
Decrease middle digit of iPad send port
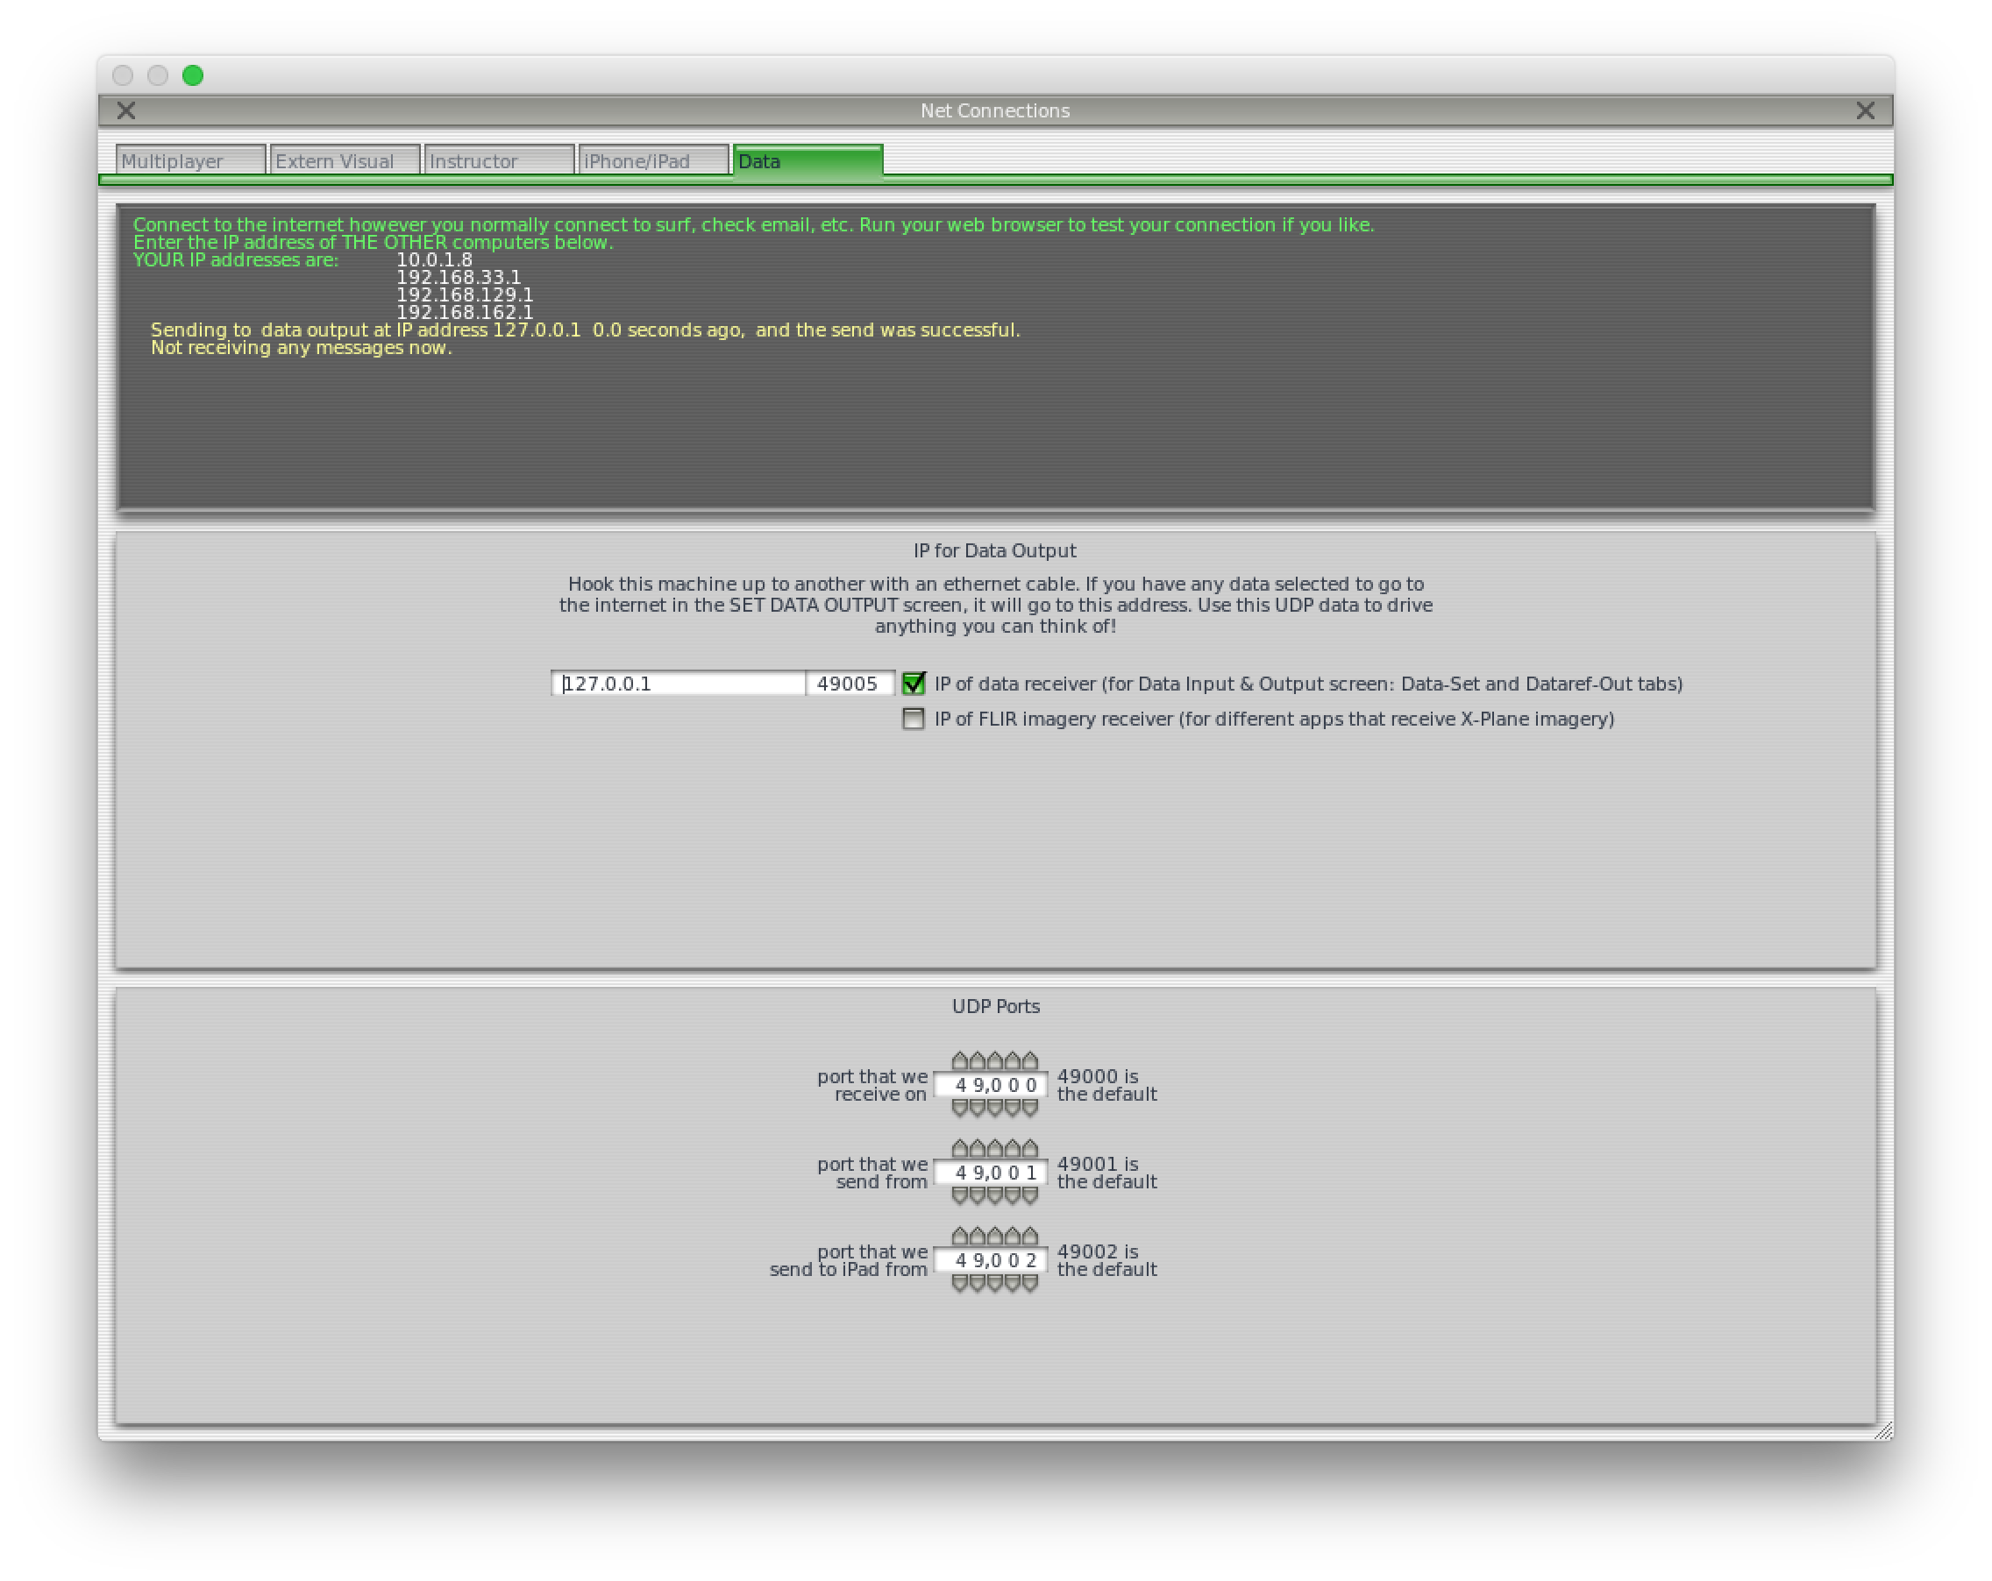click(x=995, y=1283)
